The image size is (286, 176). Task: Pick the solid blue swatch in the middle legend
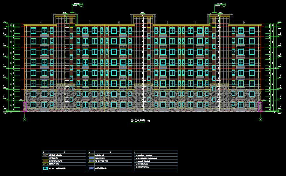click(x=92, y=158)
